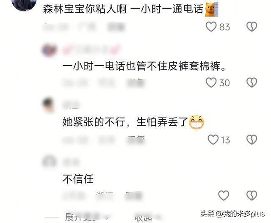This screenshot has width=271, height=223.
Task: Open the 头条 @我的米多plus watermark
Action: coord(232,214)
